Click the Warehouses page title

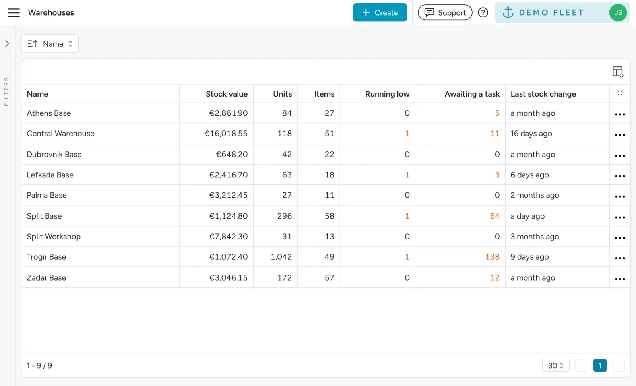(51, 13)
